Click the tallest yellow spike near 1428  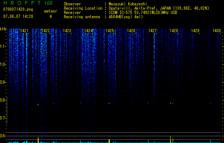tap(171, 139)
